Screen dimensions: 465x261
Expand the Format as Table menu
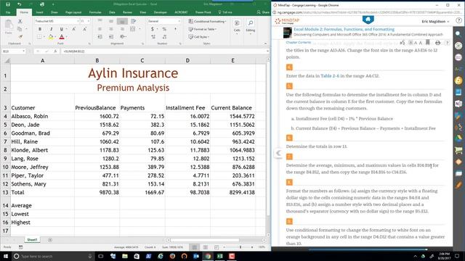pos(203,29)
